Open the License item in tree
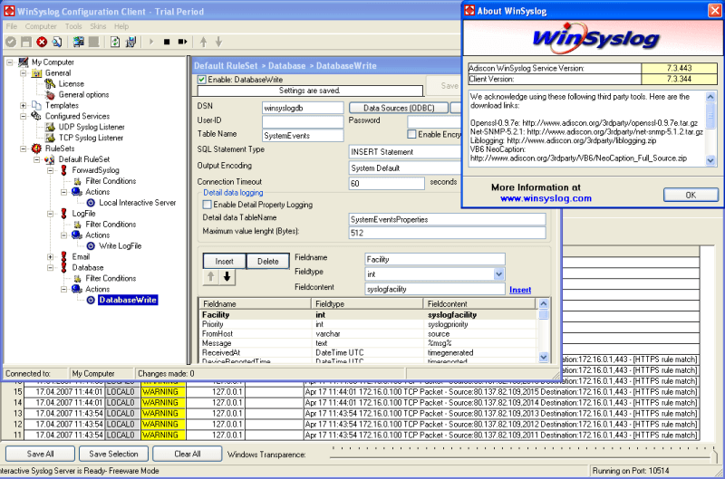 coord(71,83)
